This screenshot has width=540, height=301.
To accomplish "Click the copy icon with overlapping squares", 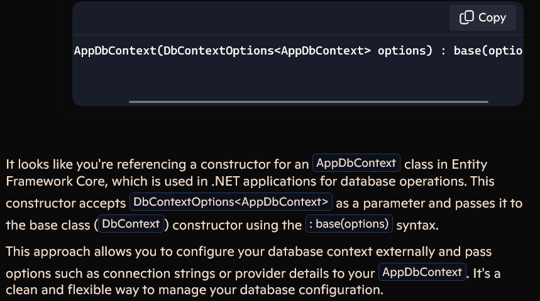I will tap(466, 18).
